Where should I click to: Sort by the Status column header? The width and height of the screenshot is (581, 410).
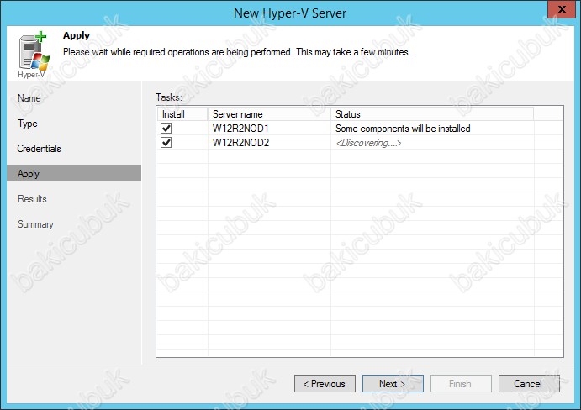click(x=432, y=114)
